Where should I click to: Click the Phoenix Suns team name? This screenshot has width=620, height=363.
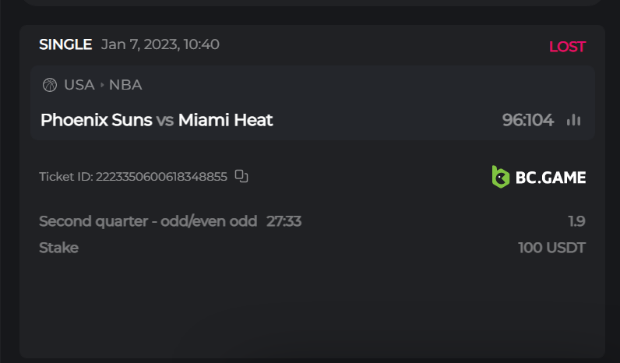(x=96, y=120)
